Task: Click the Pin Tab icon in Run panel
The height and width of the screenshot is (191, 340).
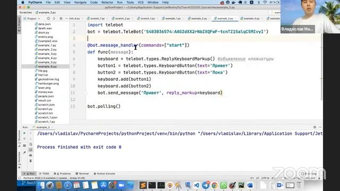Action: tap(24, 153)
